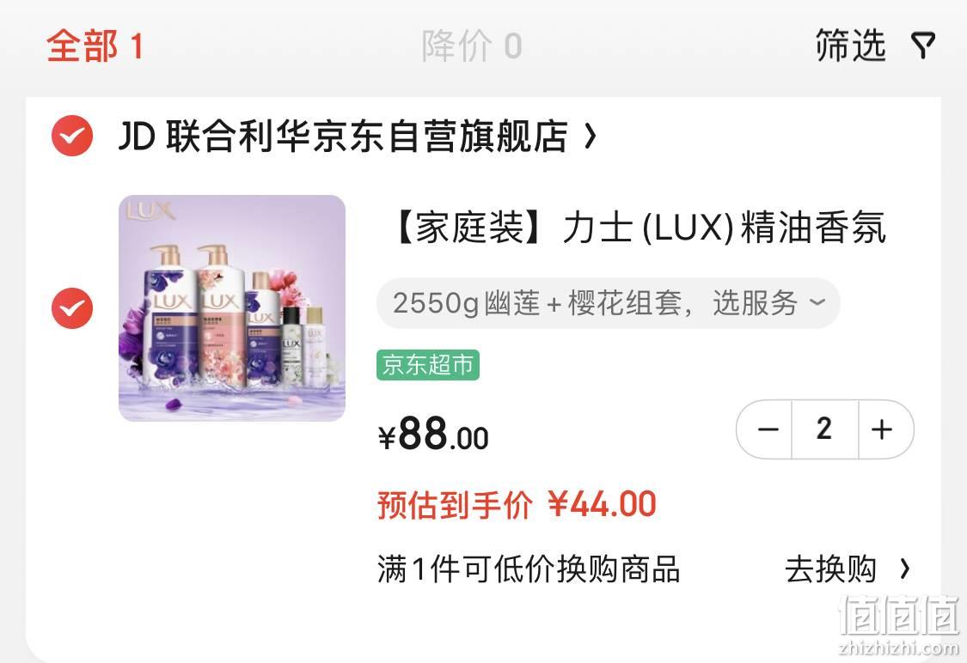
Task: Open 去换购 exchange purchase link
Action: [x=830, y=569]
